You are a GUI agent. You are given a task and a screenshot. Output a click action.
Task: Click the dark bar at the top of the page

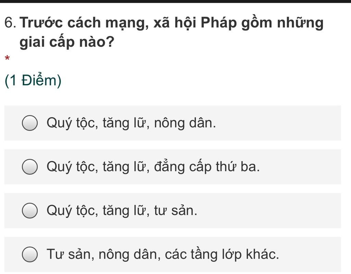pyautogui.click(x=175, y=1)
